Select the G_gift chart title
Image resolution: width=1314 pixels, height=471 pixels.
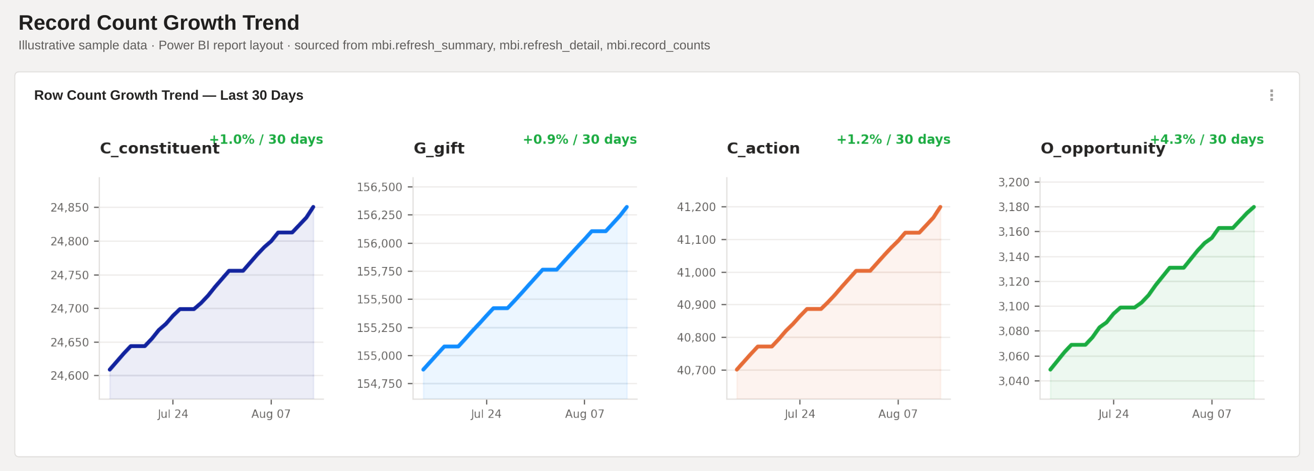[439, 148]
